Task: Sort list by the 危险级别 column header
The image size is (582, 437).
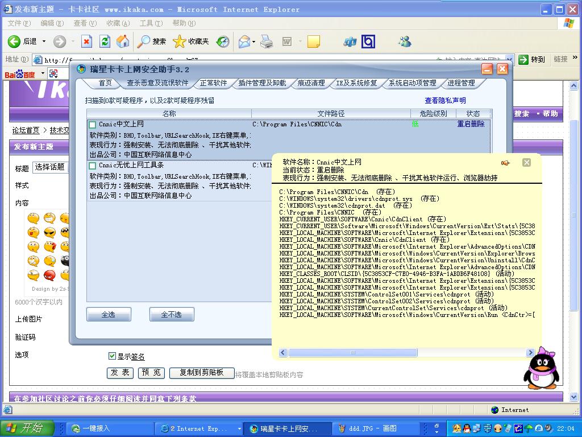Action: (433, 114)
